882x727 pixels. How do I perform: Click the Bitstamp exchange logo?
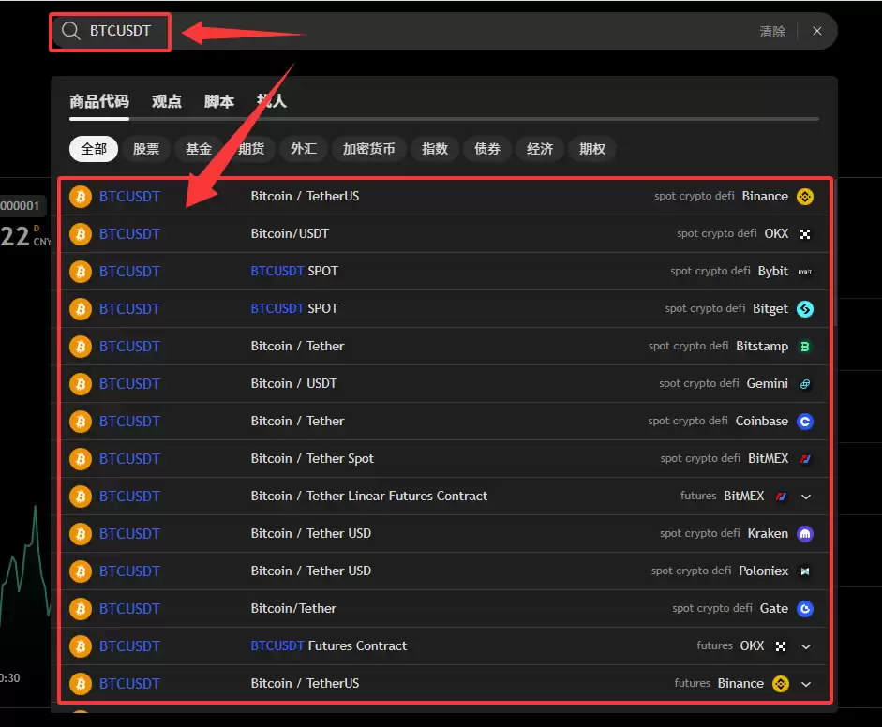[805, 347]
